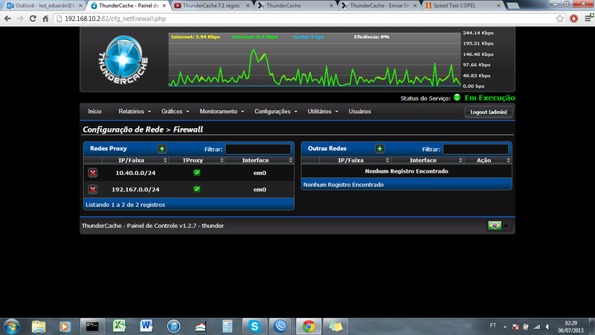
Task: Focus the Redes Proxy Filtrar field
Action: click(258, 150)
